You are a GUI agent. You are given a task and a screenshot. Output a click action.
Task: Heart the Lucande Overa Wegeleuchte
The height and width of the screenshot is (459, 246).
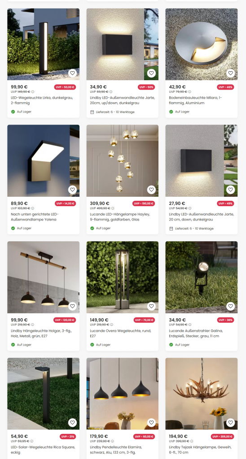tap(151, 306)
